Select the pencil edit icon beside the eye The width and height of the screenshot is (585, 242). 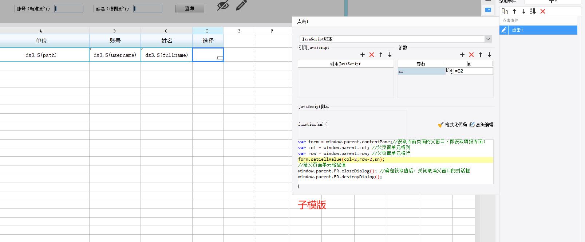tap(241, 5)
